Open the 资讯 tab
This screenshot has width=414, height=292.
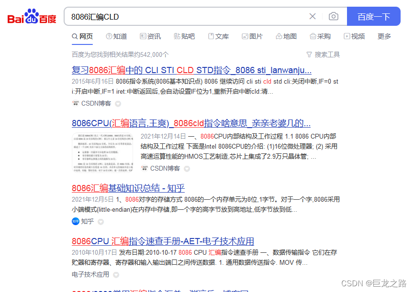coord(150,36)
